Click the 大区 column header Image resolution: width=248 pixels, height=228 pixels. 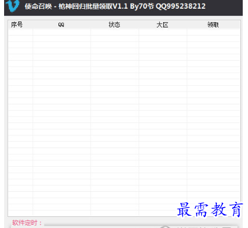click(x=163, y=24)
